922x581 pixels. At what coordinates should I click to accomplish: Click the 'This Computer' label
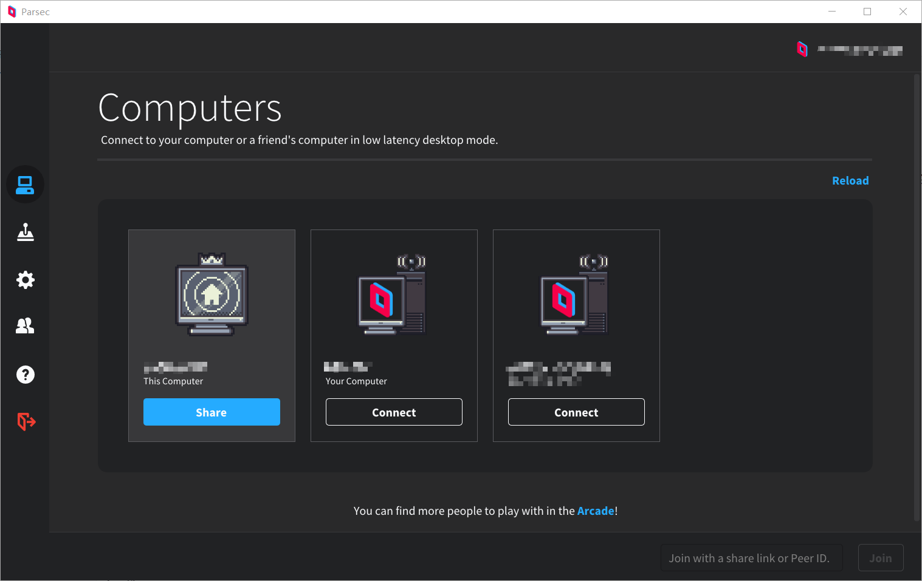[173, 381]
